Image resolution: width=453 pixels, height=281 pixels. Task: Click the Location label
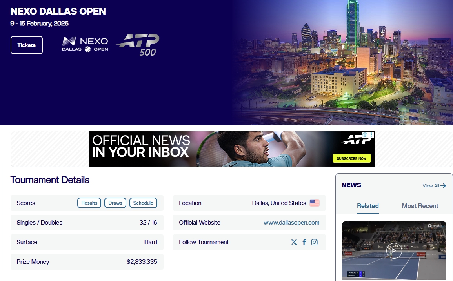pos(190,203)
